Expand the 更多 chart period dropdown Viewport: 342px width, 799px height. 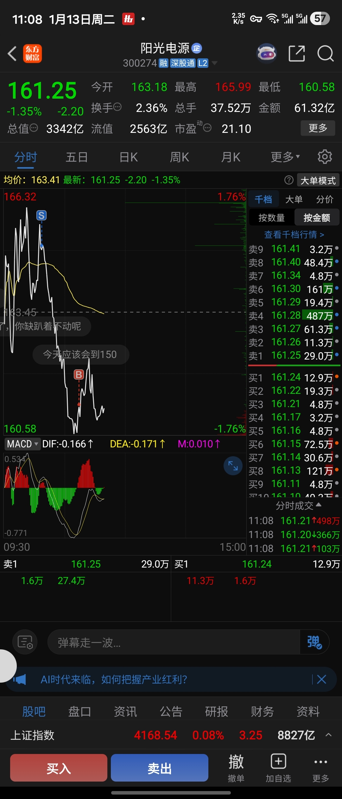pyautogui.click(x=285, y=157)
